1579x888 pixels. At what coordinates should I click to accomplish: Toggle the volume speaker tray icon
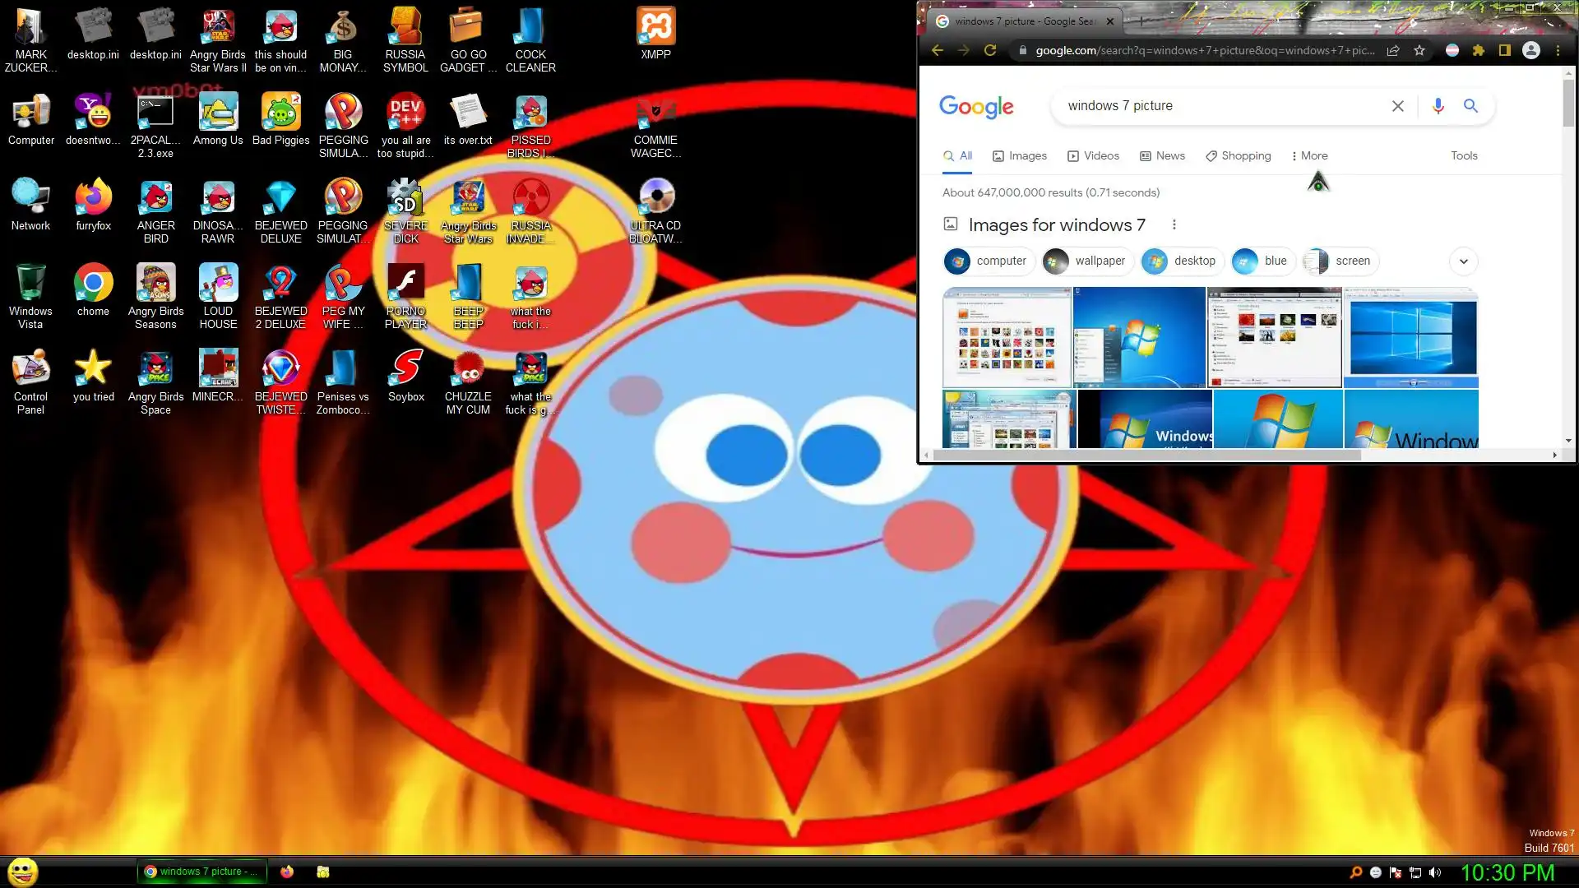click(x=1435, y=872)
